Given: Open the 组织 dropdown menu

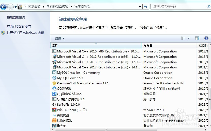Looking at the screenshot, I should [x=59, y=38].
